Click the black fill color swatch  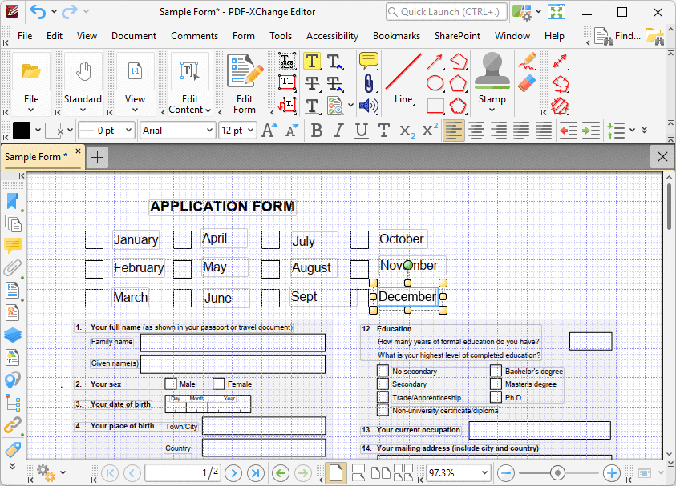(x=22, y=130)
